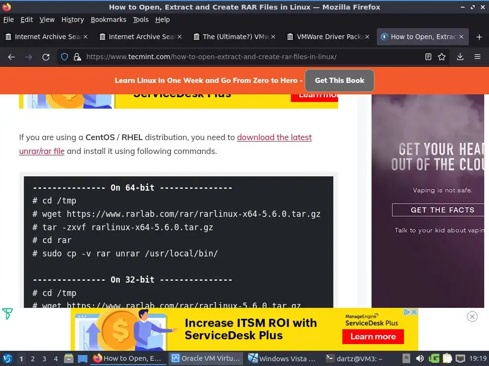Activate Oracle VM VirtualBox taskbar window

[206, 358]
